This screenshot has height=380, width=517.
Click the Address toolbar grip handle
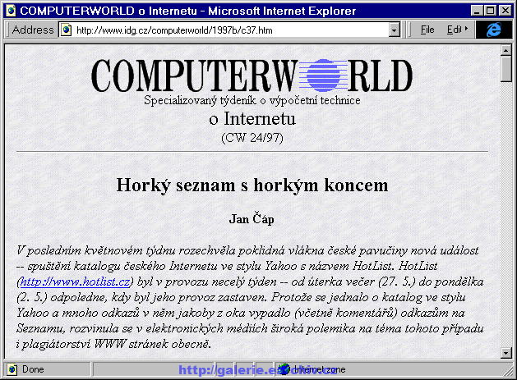point(7,30)
